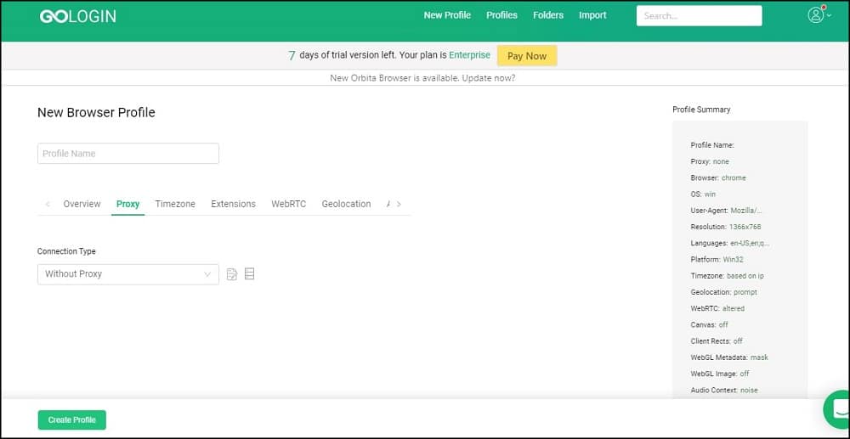This screenshot has height=439, width=850.
Task: Go to Profiles in the top navigation
Action: coord(501,15)
